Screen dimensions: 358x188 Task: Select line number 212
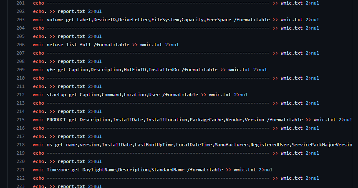20,95
